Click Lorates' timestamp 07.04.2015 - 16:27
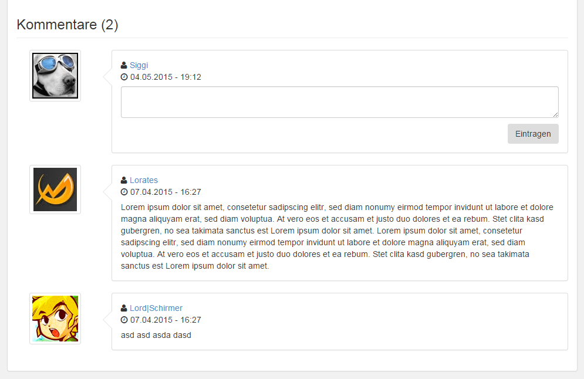Screen dimensions: 584x379 click(166, 192)
